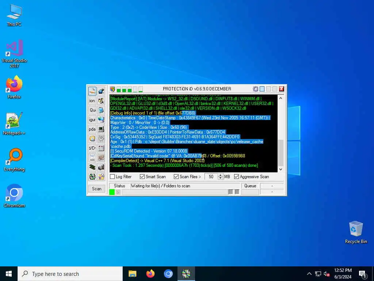Click the 'igur' labeled side button
The height and width of the screenshot is (281, 374).
click(x=92, y=120)
